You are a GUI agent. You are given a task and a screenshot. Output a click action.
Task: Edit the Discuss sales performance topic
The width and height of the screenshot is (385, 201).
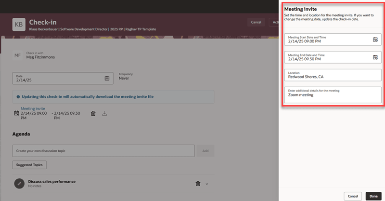(19, 184)
